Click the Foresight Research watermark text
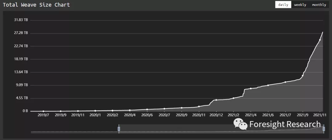332x140 pixels. [x=285, y=124]
